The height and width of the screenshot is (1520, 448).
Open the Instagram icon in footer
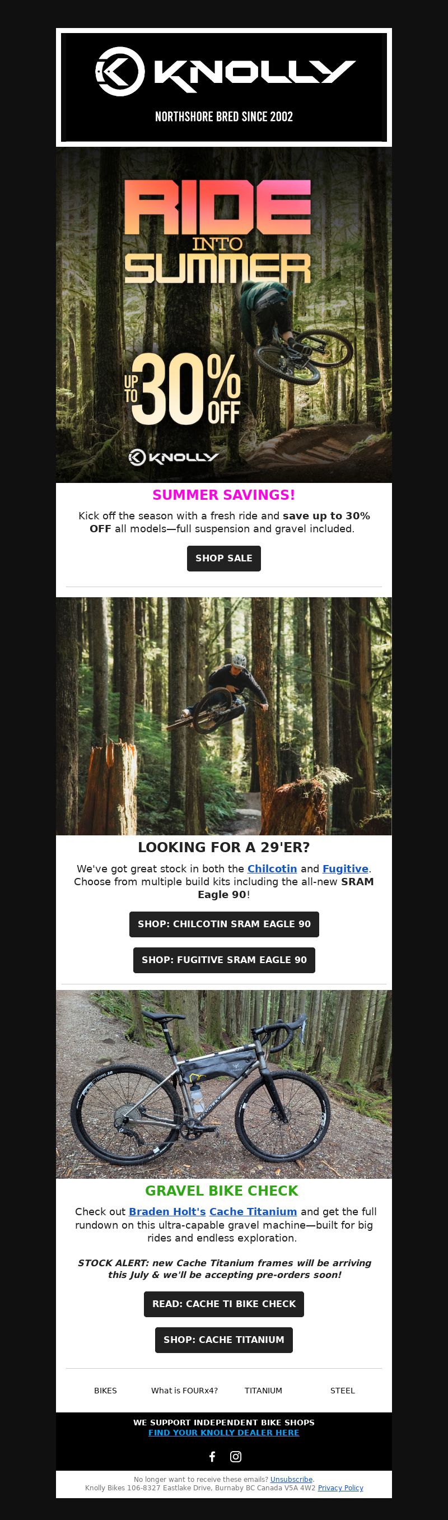click(x=236, y=1456)
